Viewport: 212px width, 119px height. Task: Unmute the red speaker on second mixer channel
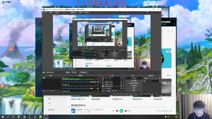click(95, 89)
